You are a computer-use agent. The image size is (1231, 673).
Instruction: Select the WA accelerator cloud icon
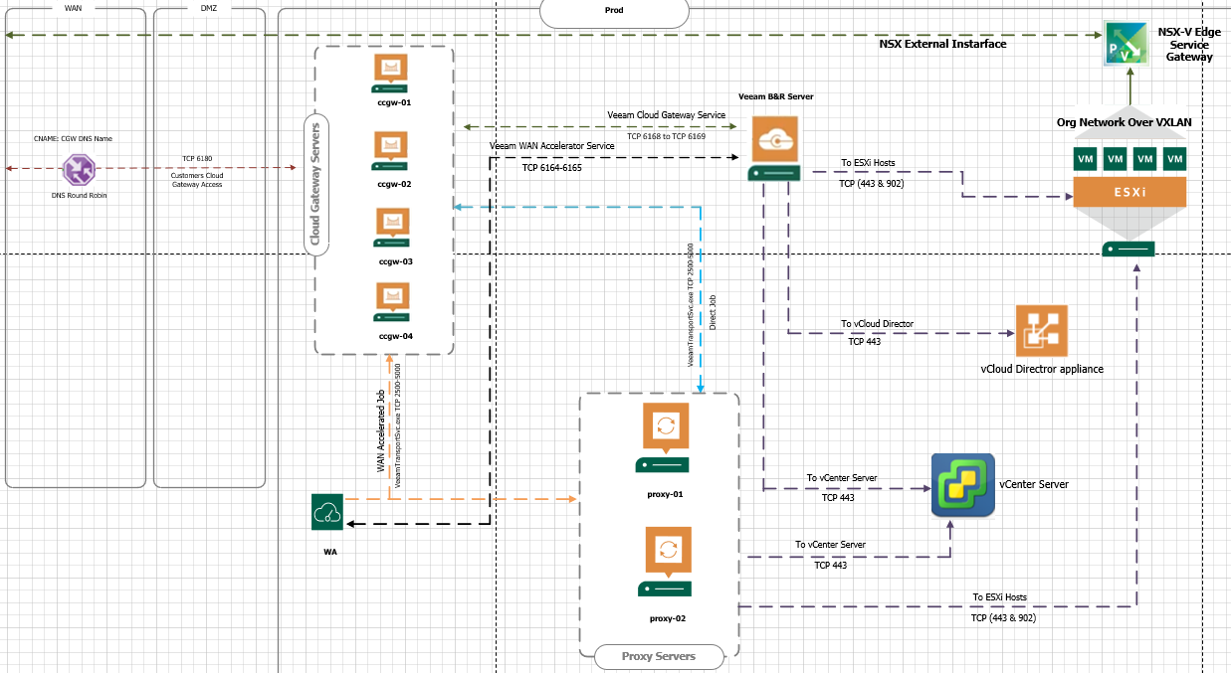pos(326,513)
